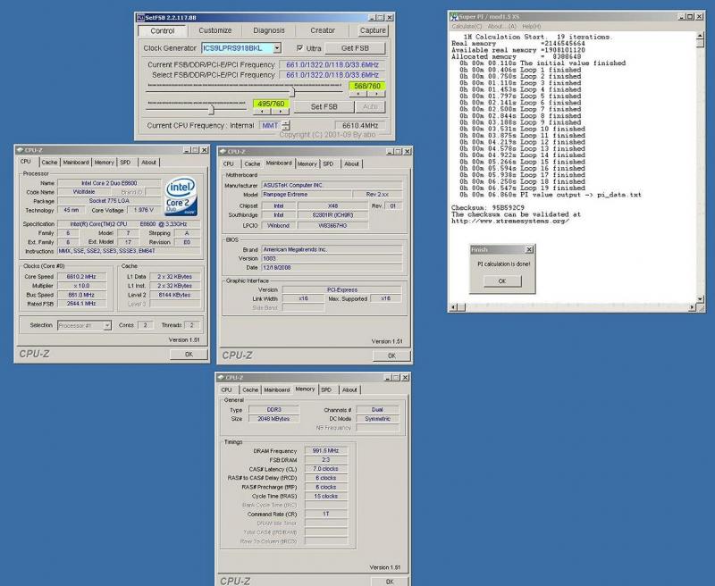
Task: Expand the Clock Generator dropdown
Action: (x=277, y=48)
